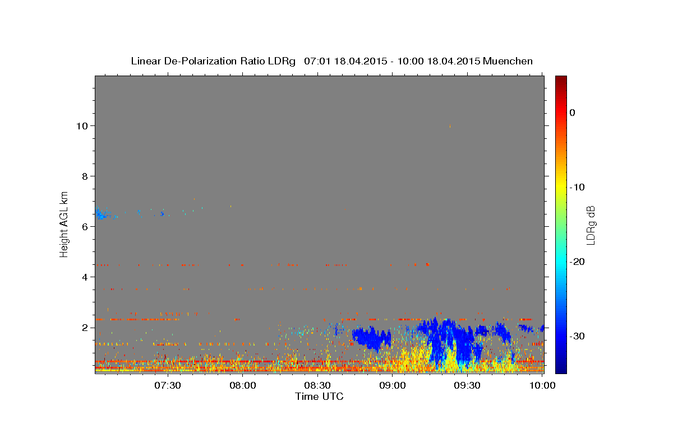Image resolution: width=673 pixels, height=448 pixels.
Task: Click the height tick label 4
Action: click(85, 277)
